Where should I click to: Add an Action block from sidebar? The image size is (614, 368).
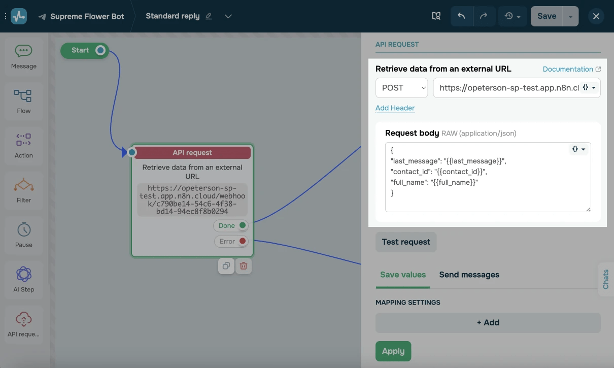pos(24,147)
